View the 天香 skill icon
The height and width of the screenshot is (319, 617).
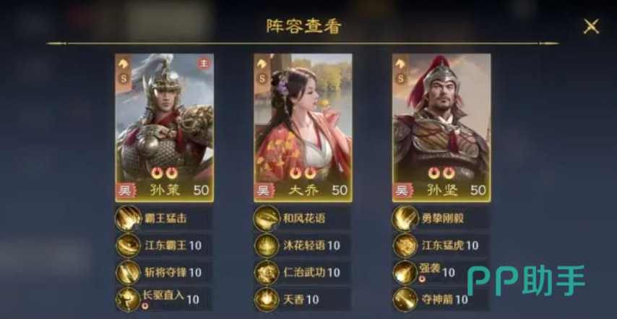coord(267,299)
